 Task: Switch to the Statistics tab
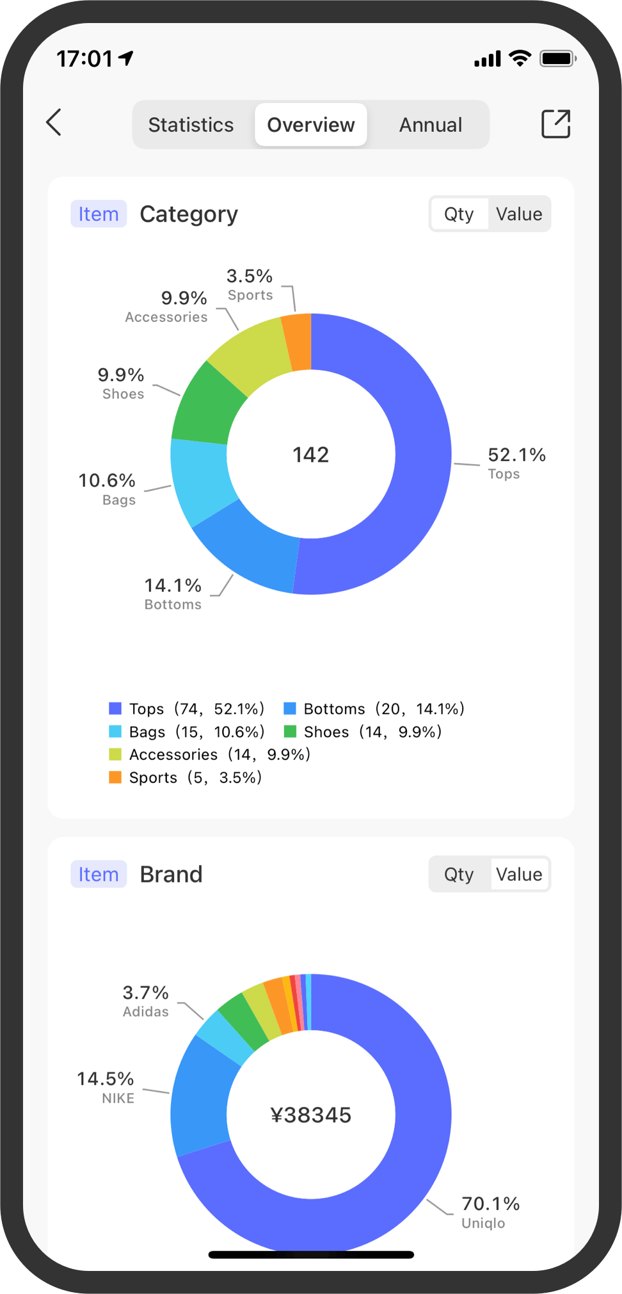pos(190,124)
